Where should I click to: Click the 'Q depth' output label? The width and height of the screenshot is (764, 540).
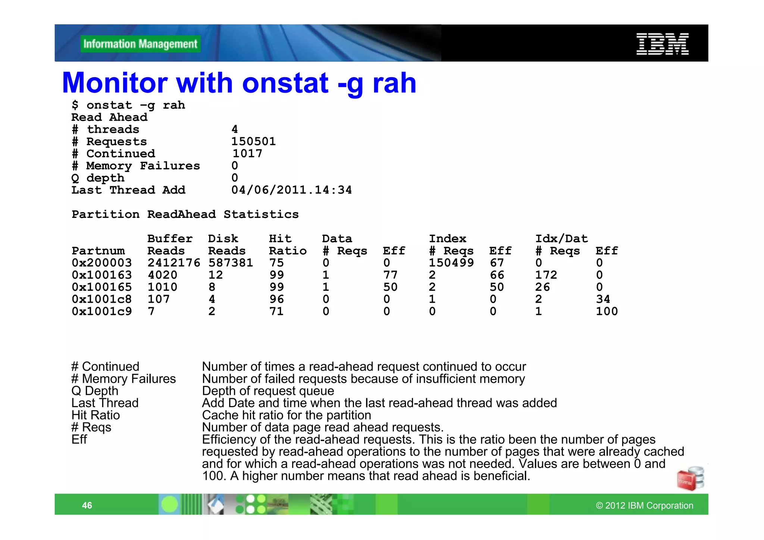(98, 178)
